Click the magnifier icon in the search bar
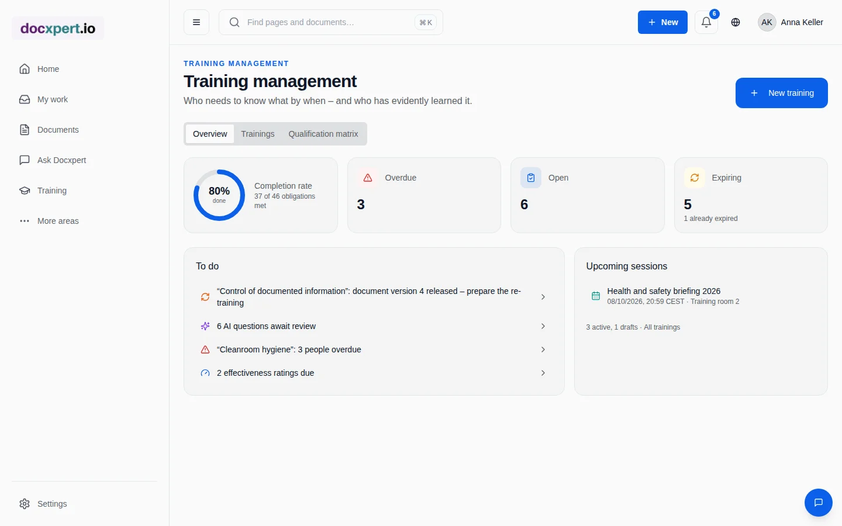 (x=234, y=22)
